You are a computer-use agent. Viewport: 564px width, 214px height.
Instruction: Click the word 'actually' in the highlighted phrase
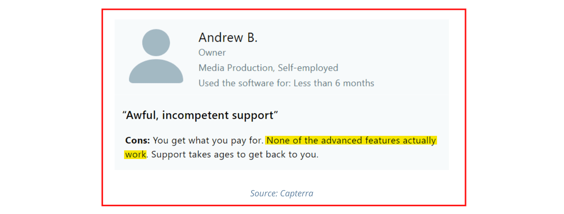(419, 140)
